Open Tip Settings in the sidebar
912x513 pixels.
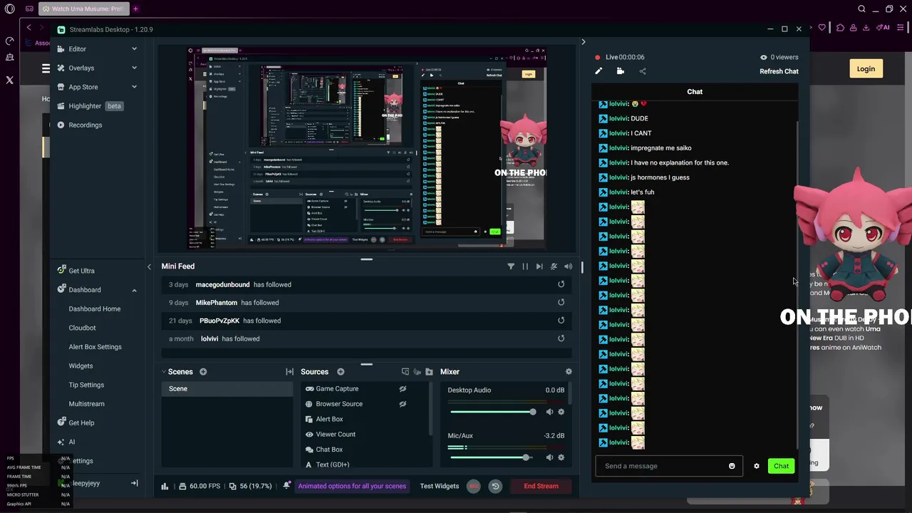(86, 385)
